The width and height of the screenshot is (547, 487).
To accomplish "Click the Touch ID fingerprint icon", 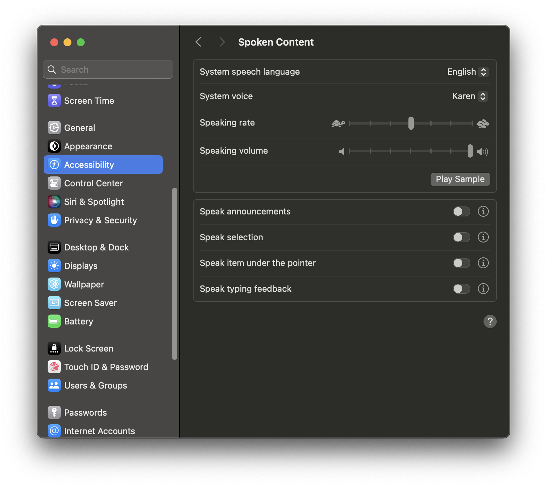I will click(54, 367).
